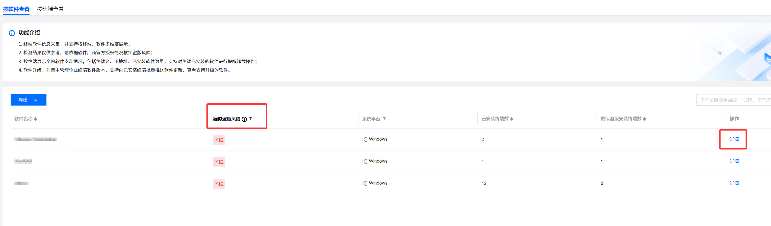This screenshot has height=226, width=771.
Task: Click info icon next to 疑似盗版风险 header
Action: click(x=244, y=119)
